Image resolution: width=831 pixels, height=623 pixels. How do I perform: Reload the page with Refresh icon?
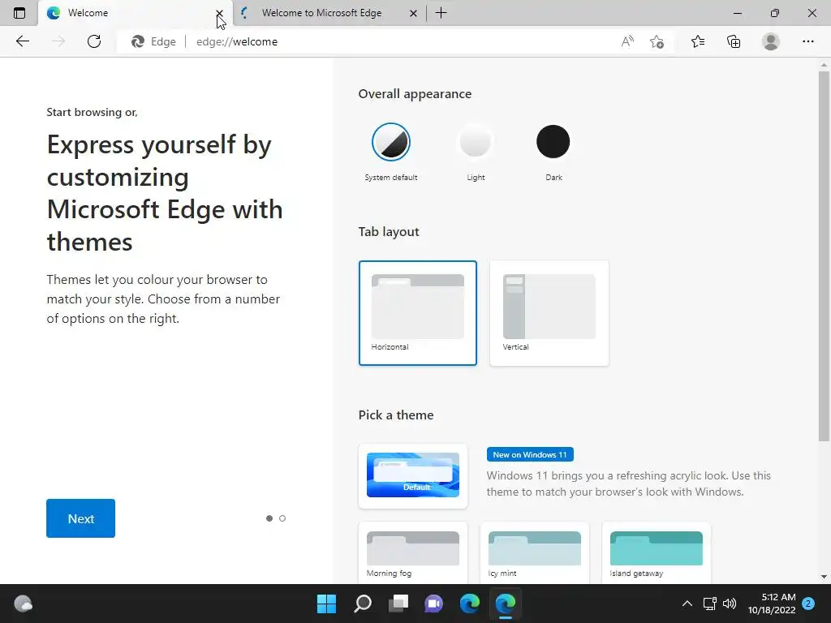(94, 41)
